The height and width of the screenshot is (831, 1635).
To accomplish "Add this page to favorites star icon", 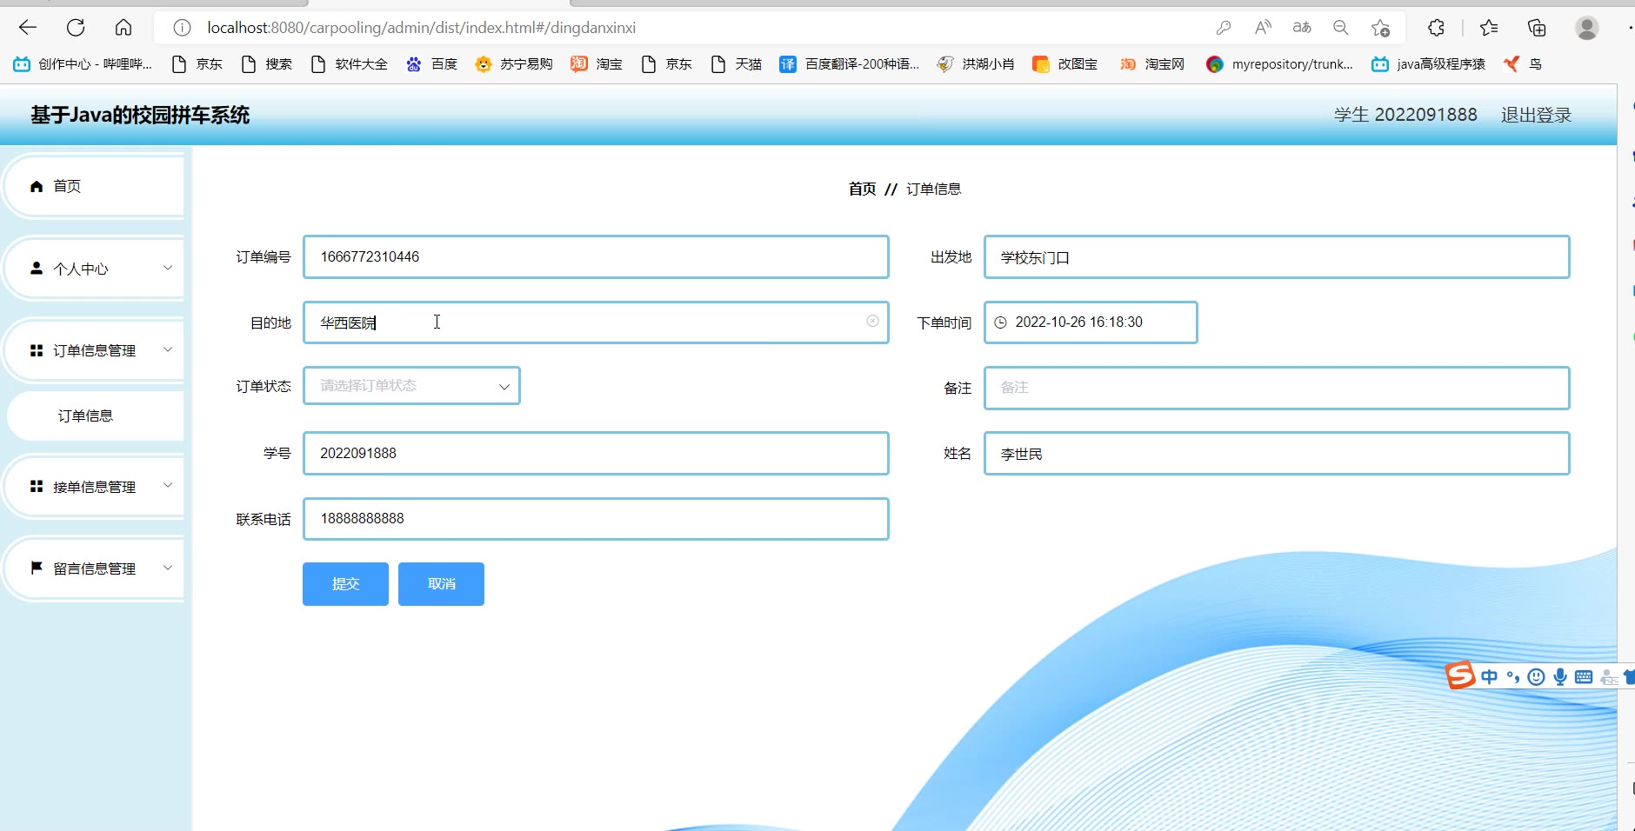I will coord(1380,28).
